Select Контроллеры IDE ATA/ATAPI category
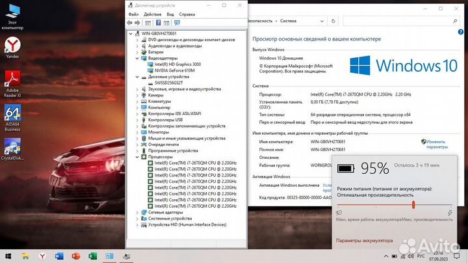The width and height of the screenshot is (468, 263). coord(175,113)
